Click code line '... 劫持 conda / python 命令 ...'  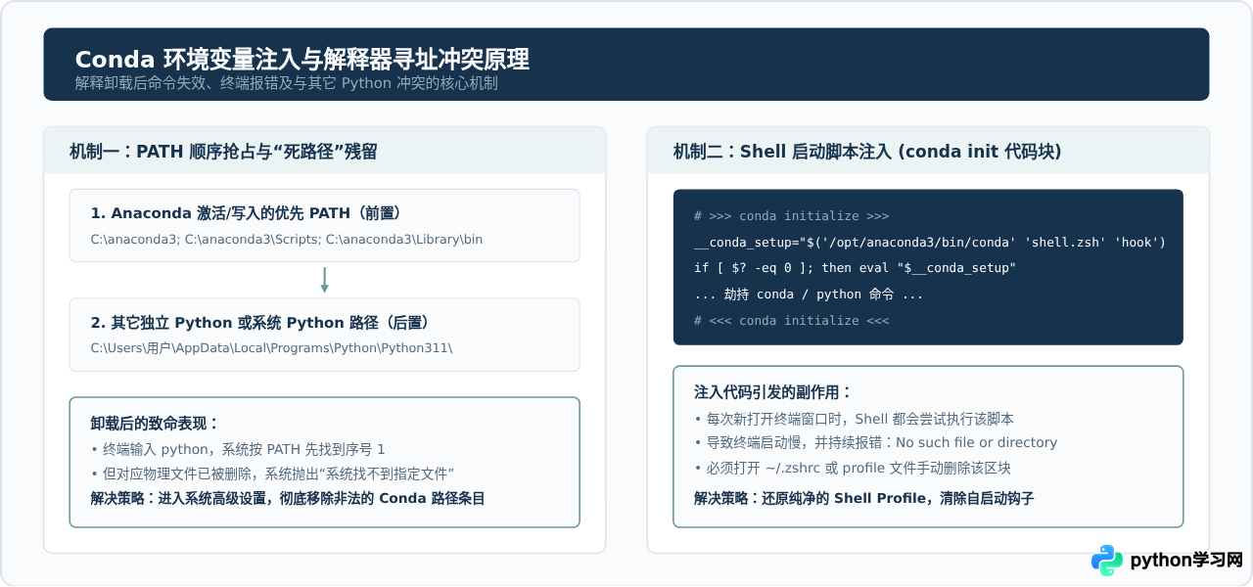pyautogui.click(x=809, y=294)
